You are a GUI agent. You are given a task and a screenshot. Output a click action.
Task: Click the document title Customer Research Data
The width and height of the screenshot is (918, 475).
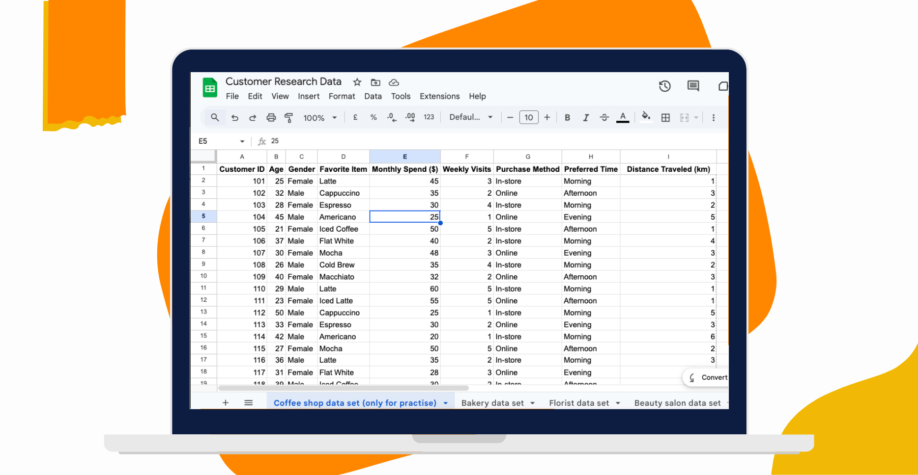(284, 81)
